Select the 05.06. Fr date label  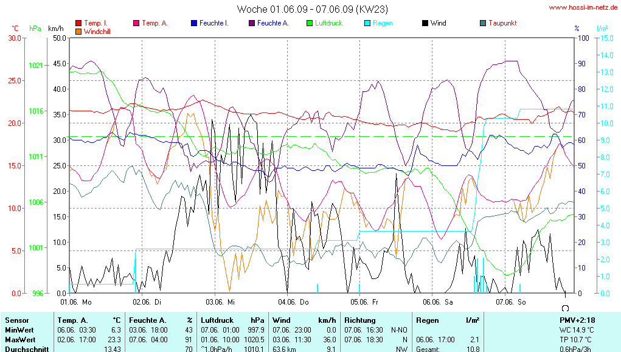click(x=364, y=301)
